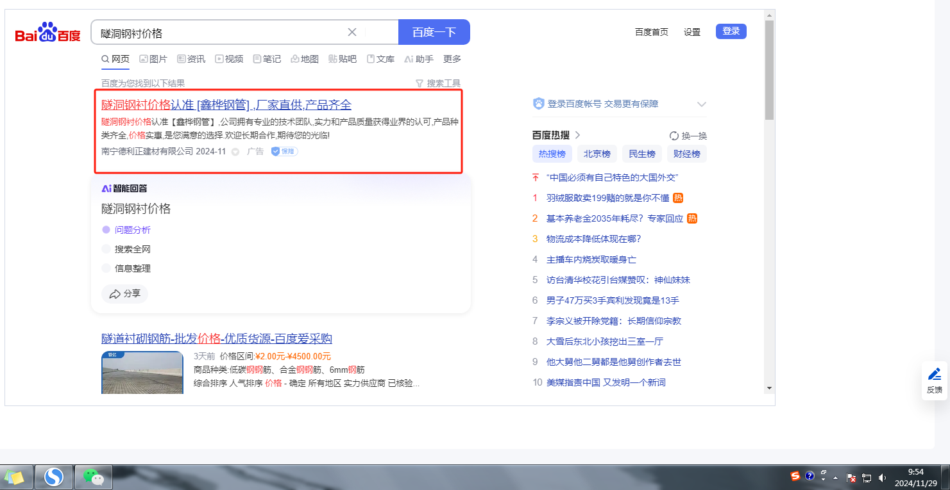Click the steel mesh product thumbnail
The image size is (950, 490).
(x=142, y=372)
